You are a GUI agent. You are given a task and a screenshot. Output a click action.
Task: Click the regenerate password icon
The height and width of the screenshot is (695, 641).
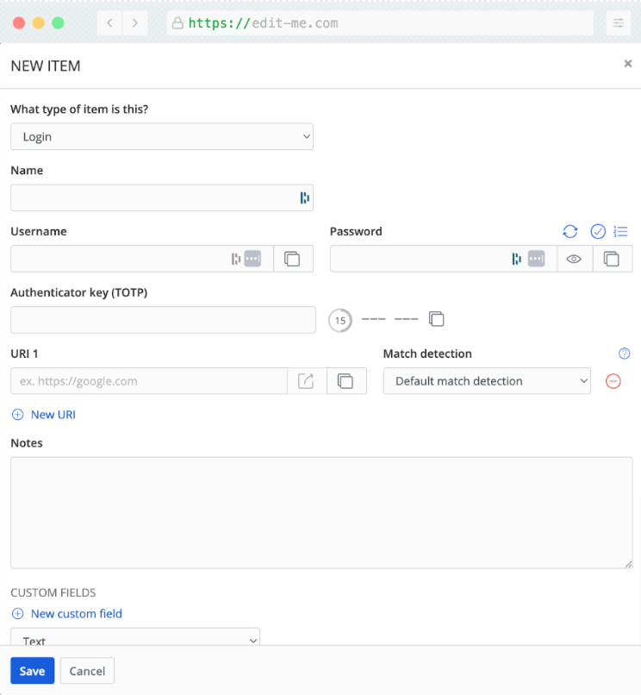(x=570, y=231)
